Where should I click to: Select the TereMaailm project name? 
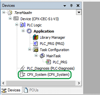pyautogui.click(x=23, y=13)
